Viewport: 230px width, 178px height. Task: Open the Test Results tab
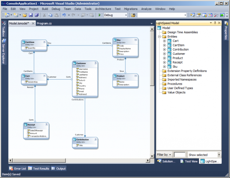coord(39,168)
